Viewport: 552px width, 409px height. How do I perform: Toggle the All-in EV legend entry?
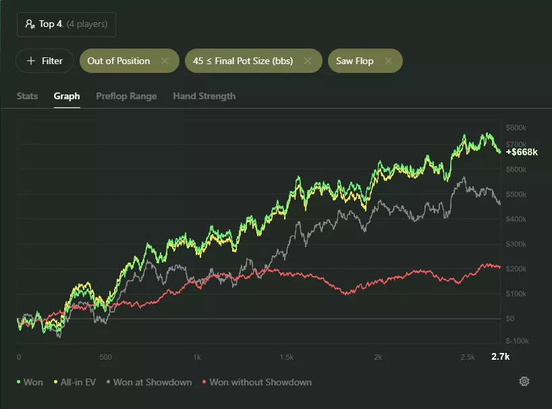[x=75, y=382]
